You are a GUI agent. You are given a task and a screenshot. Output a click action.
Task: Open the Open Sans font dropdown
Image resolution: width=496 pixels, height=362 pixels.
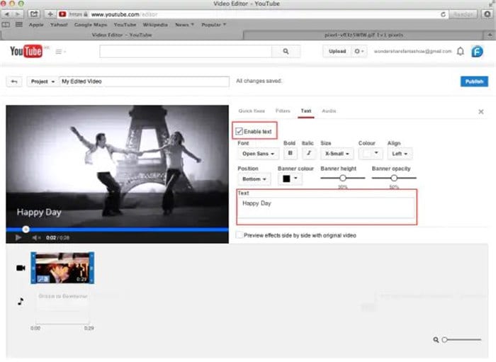[259, 154]
